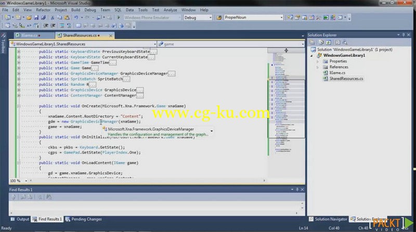Expand the References node in Solution Explorer
This screenshot has width=416, height=232.
pyautogui.click(x=318, y=67)
